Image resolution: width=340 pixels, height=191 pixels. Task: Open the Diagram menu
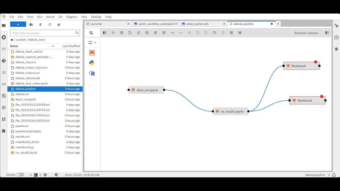pos(71,17)
